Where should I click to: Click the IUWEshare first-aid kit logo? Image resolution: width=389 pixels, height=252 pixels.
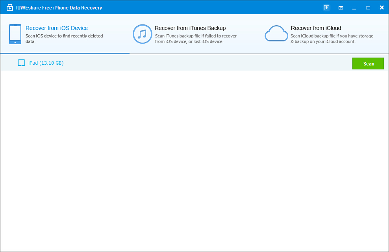coord(10,7)
